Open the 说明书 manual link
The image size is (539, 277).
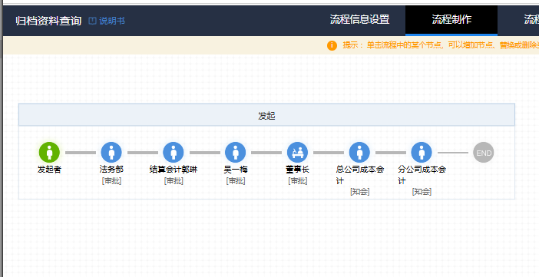point(112,21)
